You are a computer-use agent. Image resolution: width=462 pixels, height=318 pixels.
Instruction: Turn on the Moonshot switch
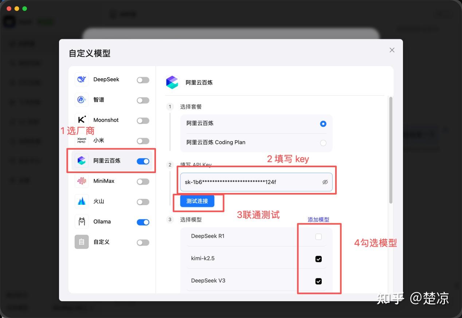(x=143, y=121)
